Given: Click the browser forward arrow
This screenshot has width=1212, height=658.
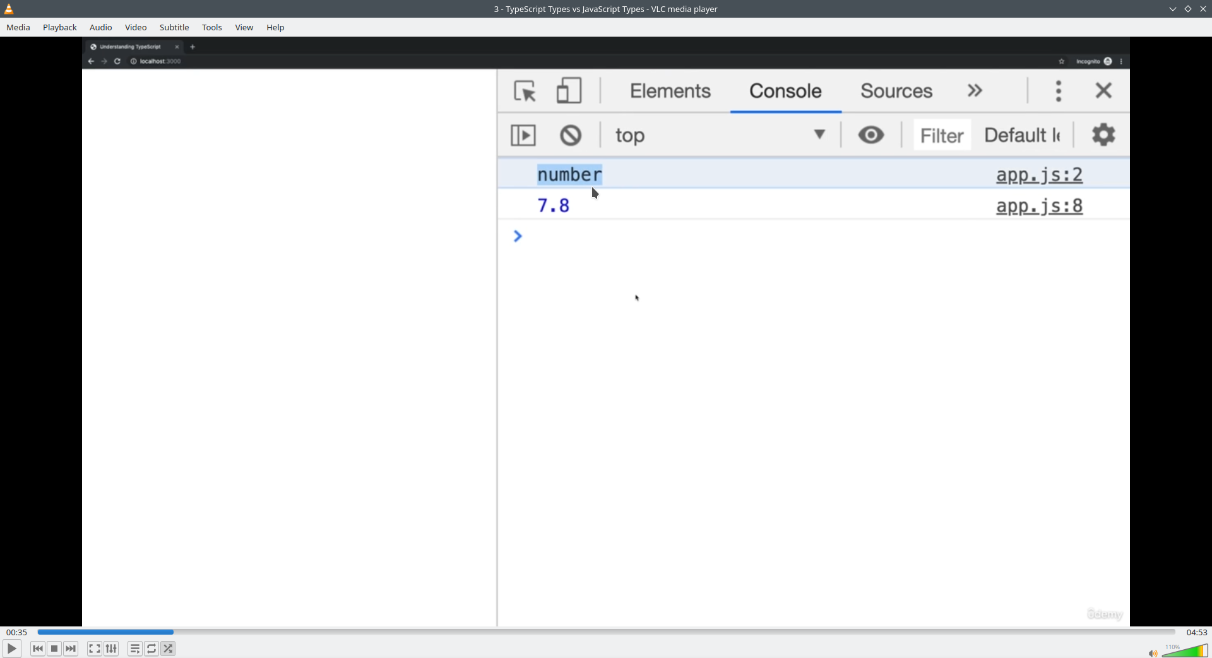Looking at the screenshot, I should 104,61.
